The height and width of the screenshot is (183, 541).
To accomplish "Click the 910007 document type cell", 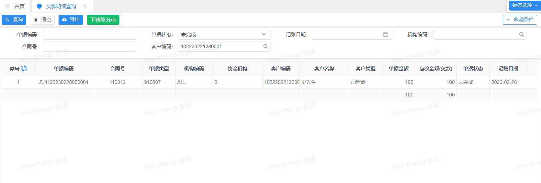I will pos(159,82).
